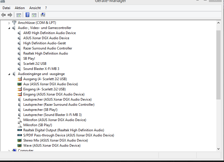Image resolution: width=224 pixels, height=162 pixels.
Task: Open the ? help menu
Action: 46,8
